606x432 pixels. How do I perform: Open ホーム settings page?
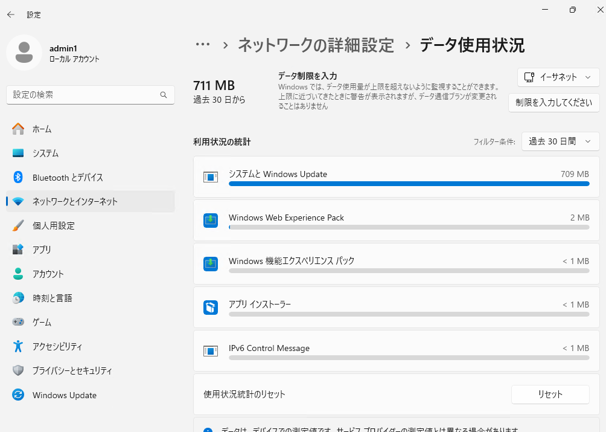91,129
